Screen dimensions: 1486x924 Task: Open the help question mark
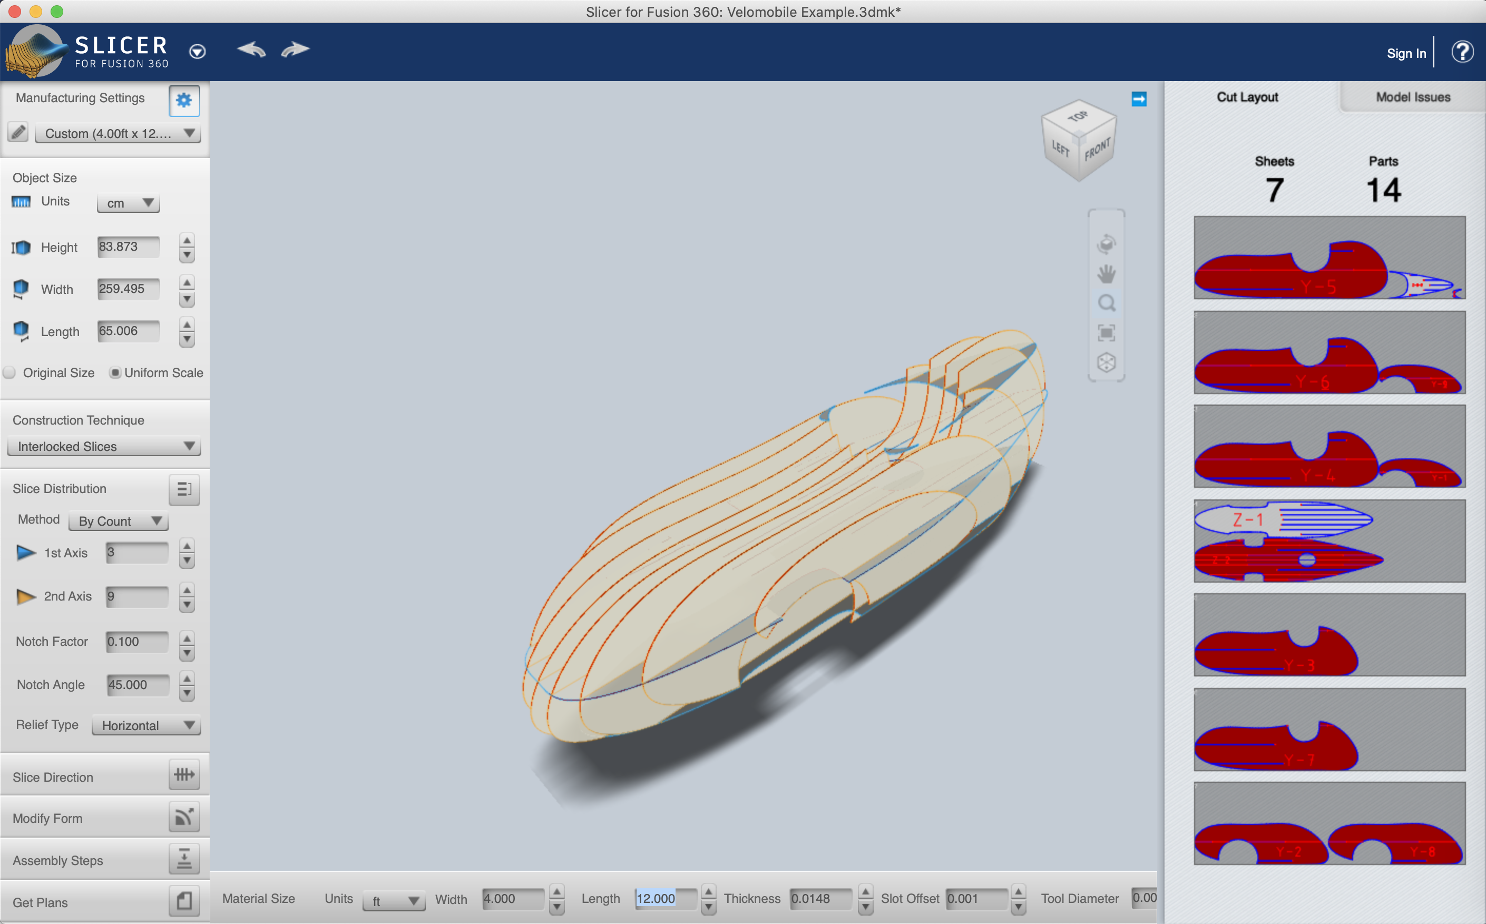pyautogui.click(x=1462, y=53)
